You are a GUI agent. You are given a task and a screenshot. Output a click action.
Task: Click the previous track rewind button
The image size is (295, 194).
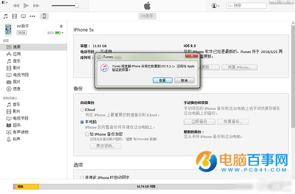(16, 6)
